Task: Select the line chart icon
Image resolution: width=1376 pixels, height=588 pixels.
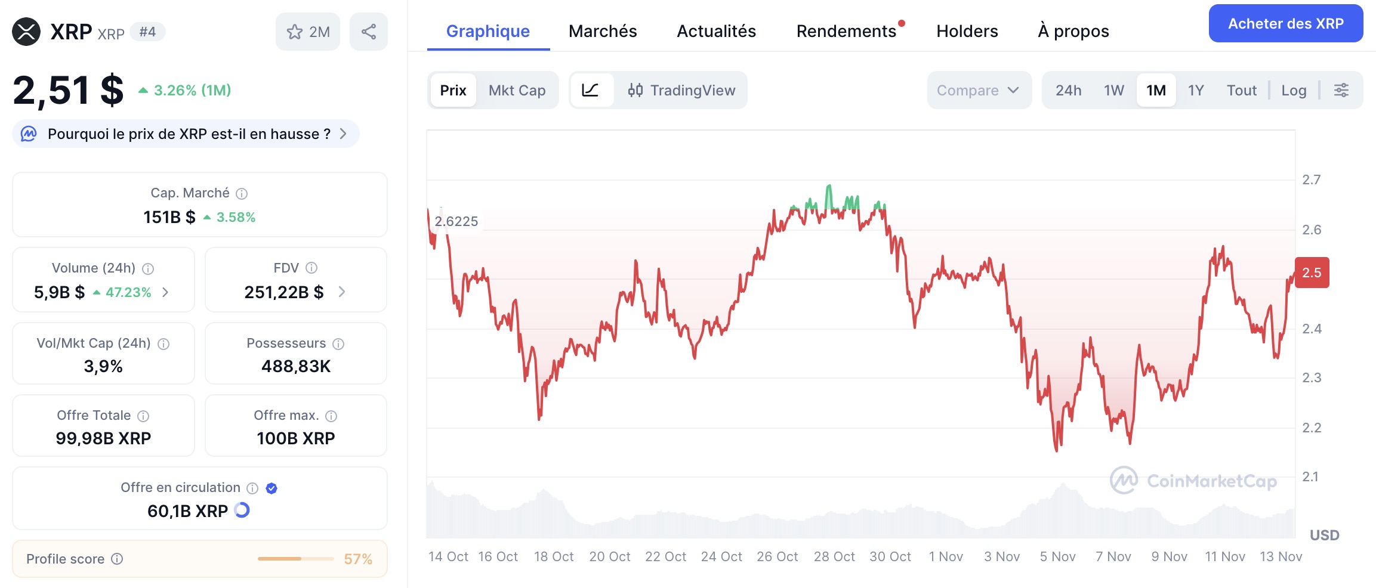Action: 591,90
